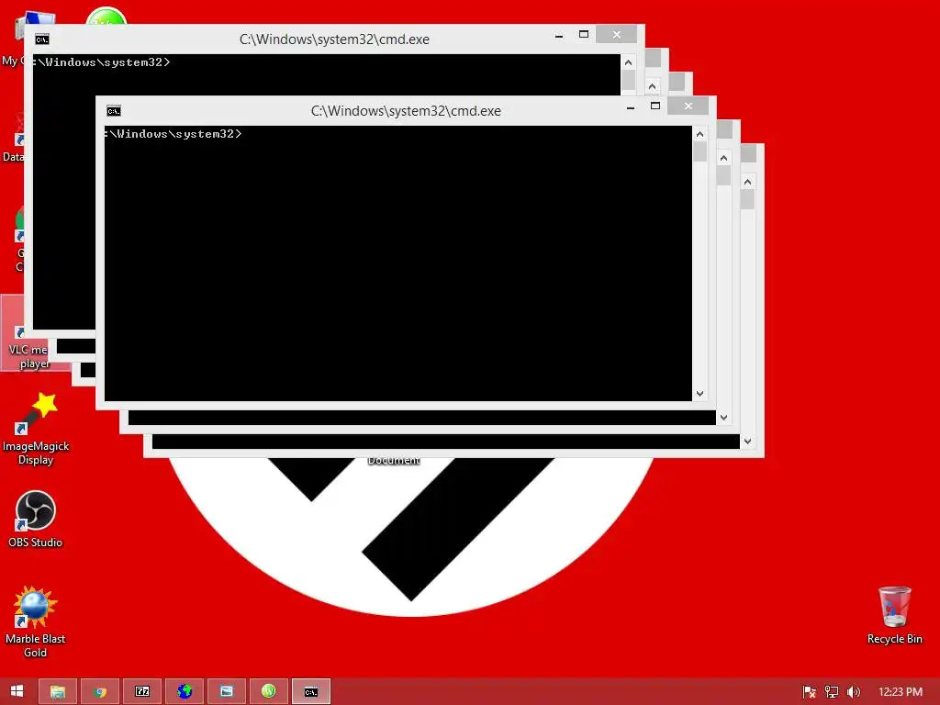Click the back-left cmd window's Windows\system32 prompt
Viewport: 940px width, 705px height.
[x=102, y=62]
